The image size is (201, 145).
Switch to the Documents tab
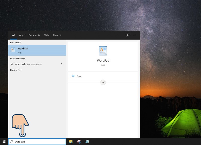tap(34, 35)
